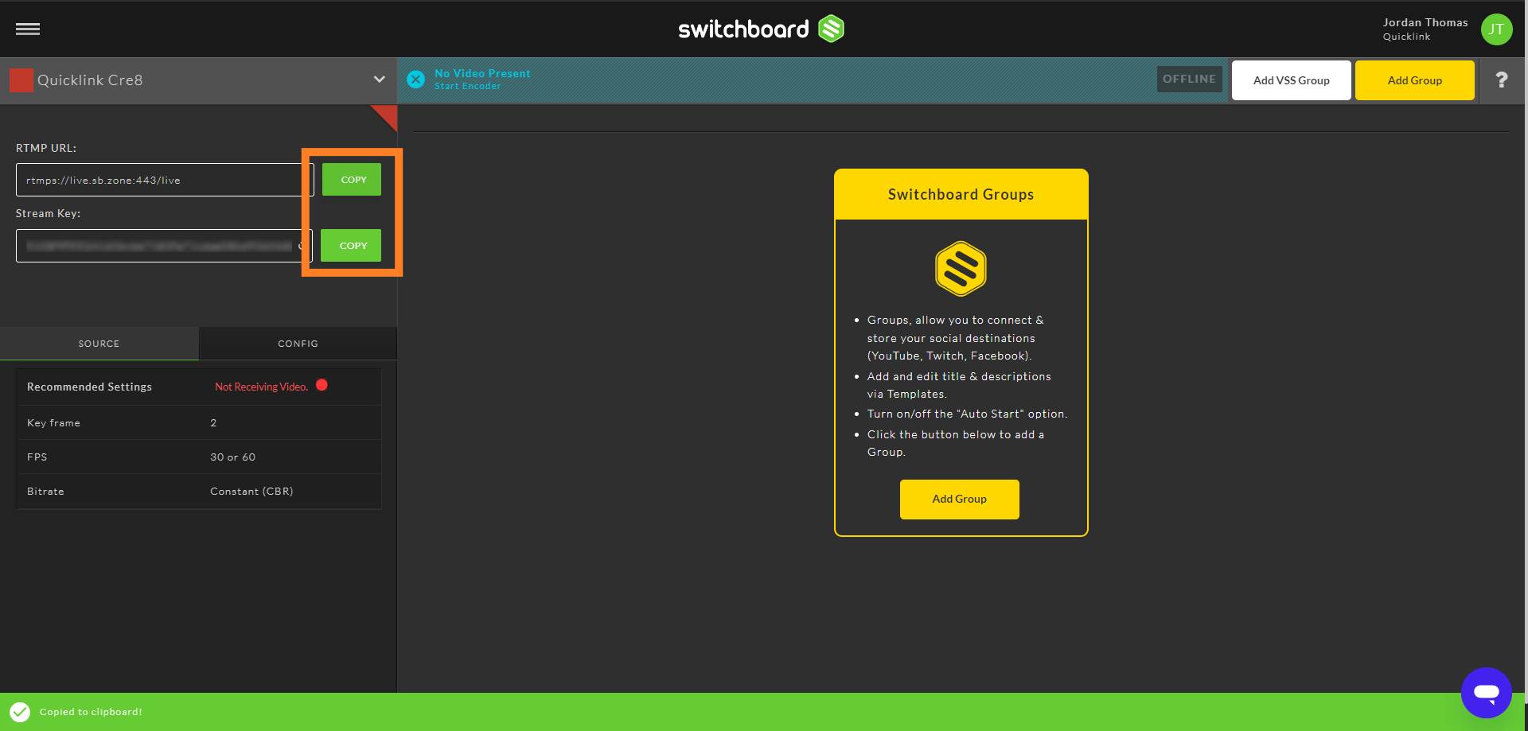Click the Switchboard Groups card title

coord(961,195)
